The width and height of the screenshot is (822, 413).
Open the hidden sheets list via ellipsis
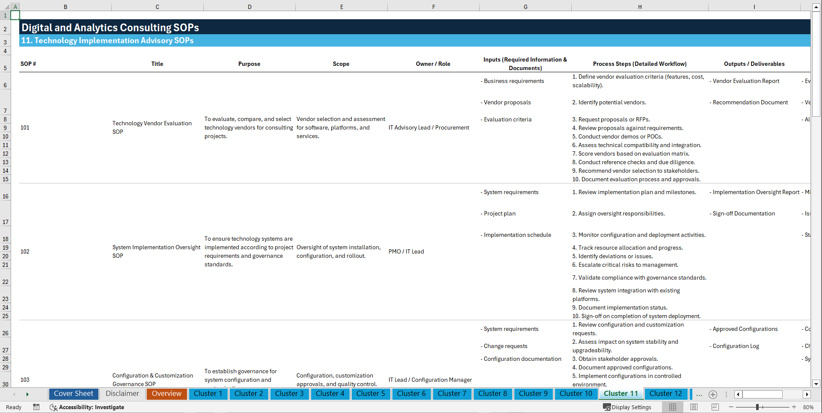pos(699,394)
